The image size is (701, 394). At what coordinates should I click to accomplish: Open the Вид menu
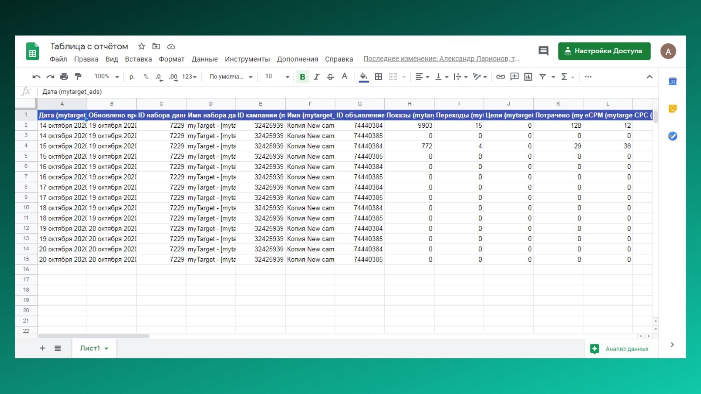[112, 59]
